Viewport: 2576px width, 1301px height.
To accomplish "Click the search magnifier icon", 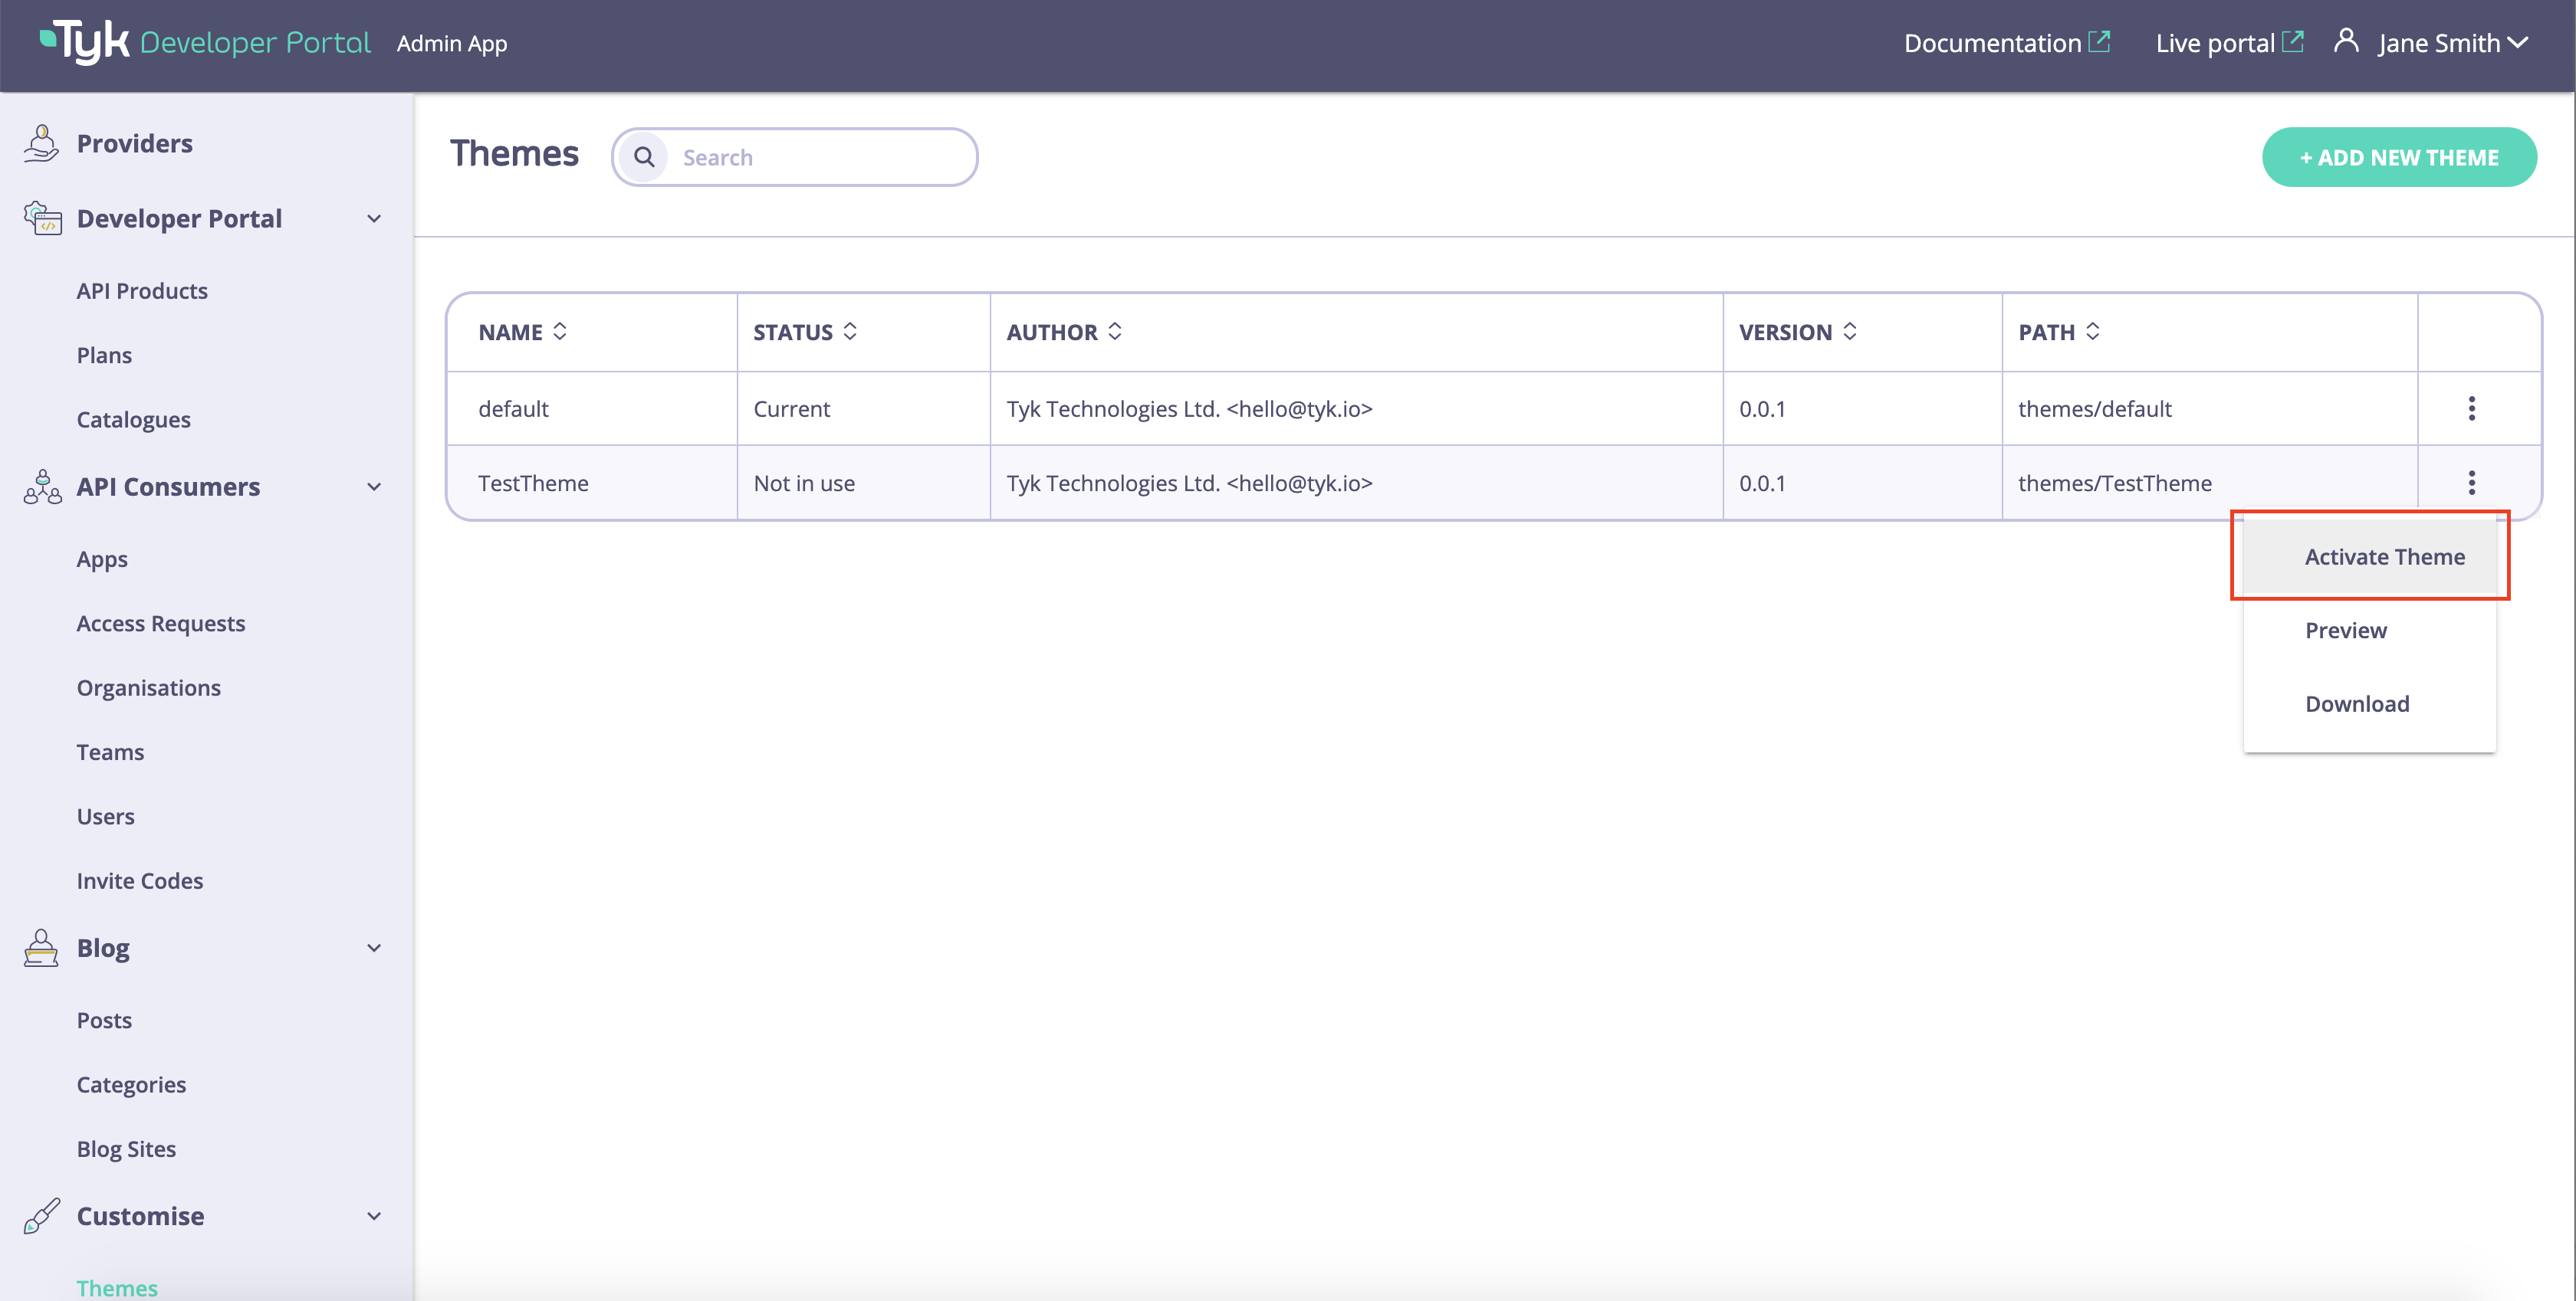I will (x=644, y=157).
